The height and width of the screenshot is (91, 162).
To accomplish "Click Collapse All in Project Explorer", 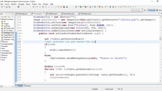I will click(2, 17).
